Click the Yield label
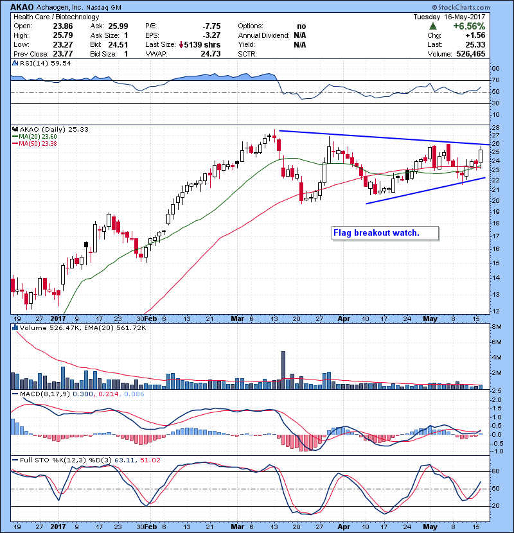 pyautogui.click(x=246, y=44)
